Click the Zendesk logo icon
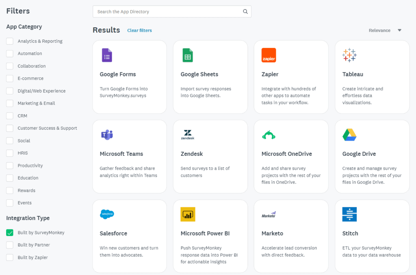416x275 pixels. click(x=188, y=135)
